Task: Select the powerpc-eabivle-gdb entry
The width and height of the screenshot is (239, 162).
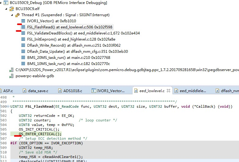Action: (35, 76)
